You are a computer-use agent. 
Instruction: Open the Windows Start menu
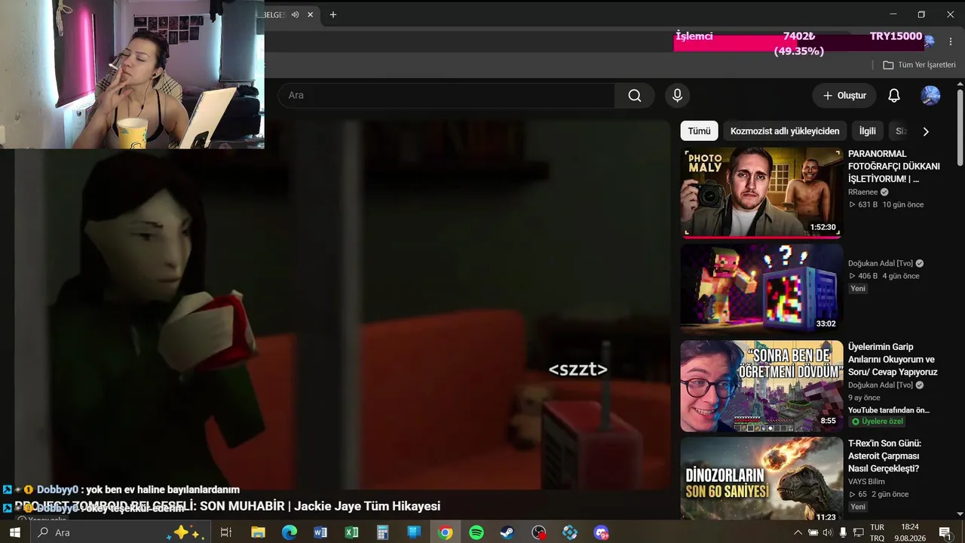[15, 532]
